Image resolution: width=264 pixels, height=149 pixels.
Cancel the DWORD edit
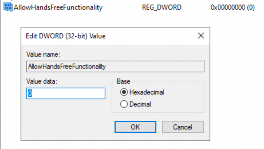tap(183, 127)
